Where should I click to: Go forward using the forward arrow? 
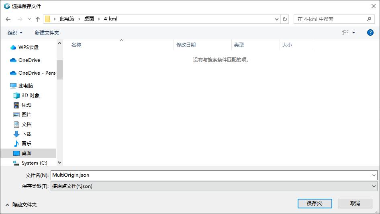click(x=20, y=19)
